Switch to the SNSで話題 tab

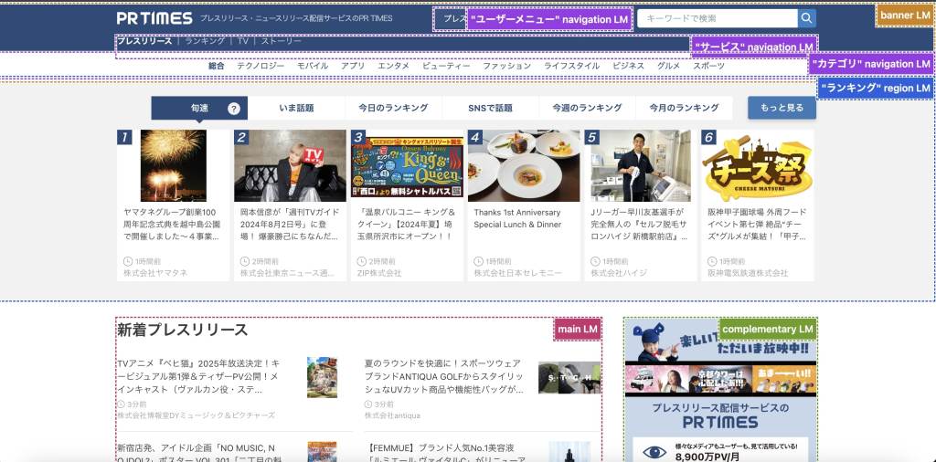point(490,109)
